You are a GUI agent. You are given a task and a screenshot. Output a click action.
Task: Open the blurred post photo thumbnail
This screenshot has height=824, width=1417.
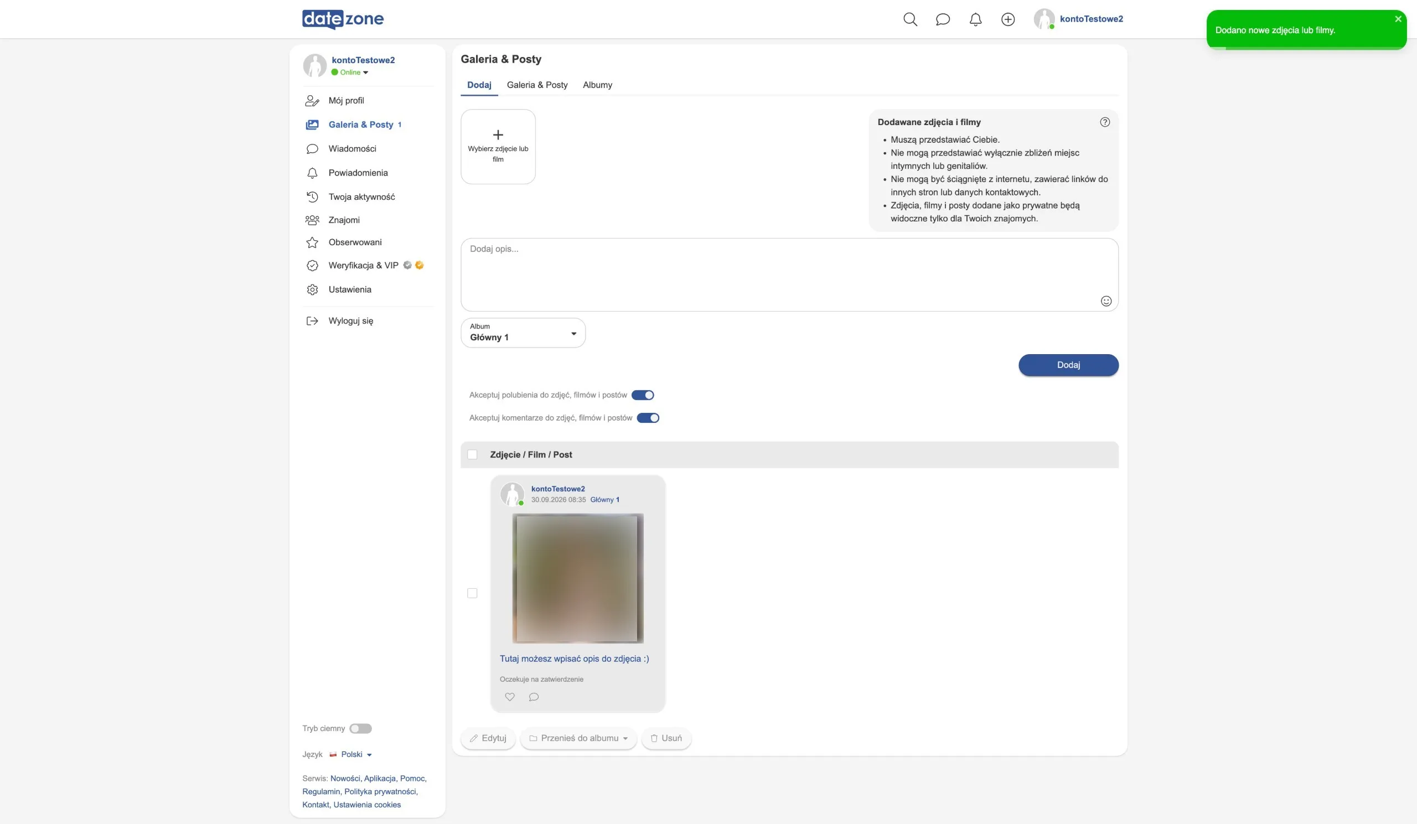click(577, 578)
